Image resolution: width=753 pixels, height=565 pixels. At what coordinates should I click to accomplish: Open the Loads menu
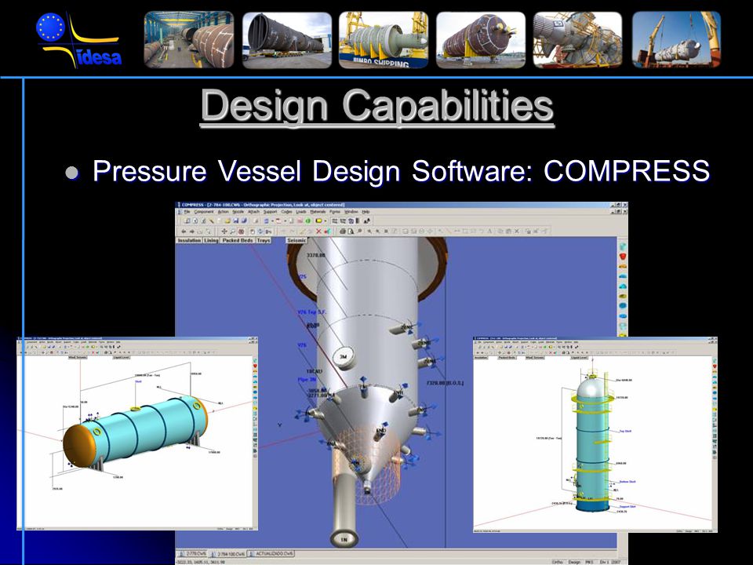[x=301, y=211]
